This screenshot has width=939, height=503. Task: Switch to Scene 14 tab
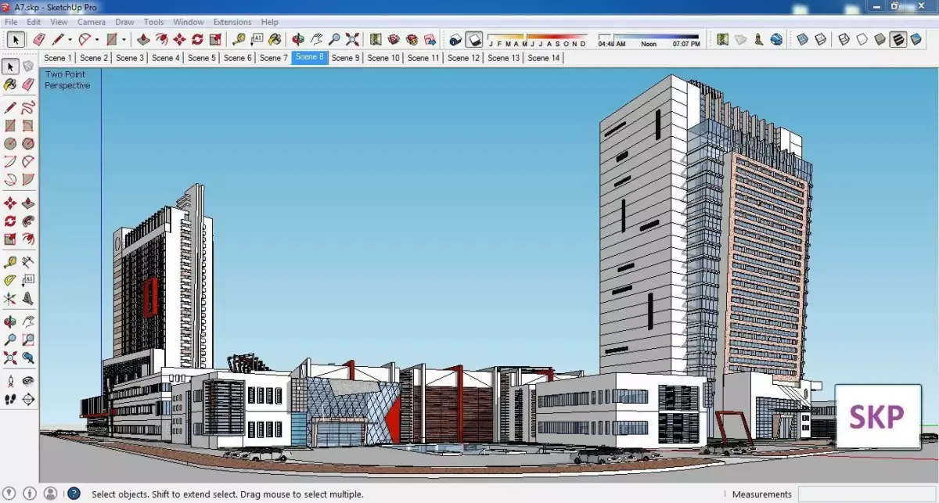click(544, 58)
